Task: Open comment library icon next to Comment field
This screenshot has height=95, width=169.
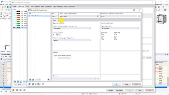Action: tap(98, 78)
